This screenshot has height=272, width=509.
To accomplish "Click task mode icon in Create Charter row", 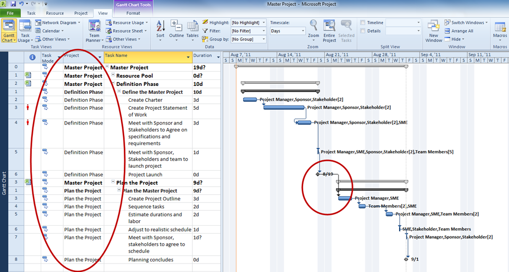I will click(45, 100).
